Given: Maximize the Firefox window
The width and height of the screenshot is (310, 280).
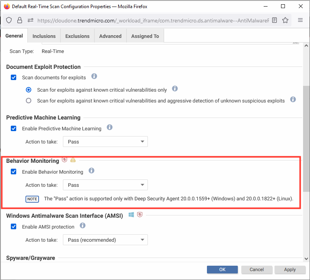Looking at the screenshot, I should (x=283, y=6).
